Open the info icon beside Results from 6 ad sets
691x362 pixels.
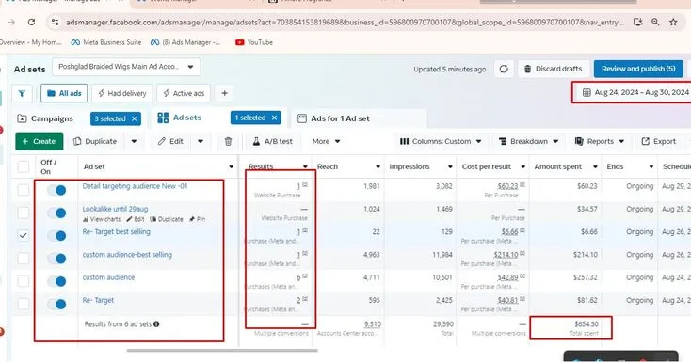[156, 324]
